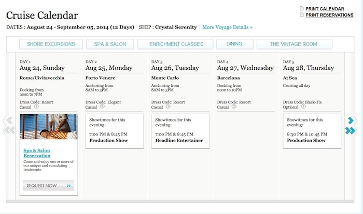Click the double left arrow to jump back
363x214 pixels.
pos(9,130)
